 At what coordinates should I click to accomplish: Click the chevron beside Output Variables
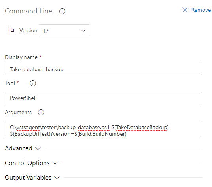(x=57, y=178)
